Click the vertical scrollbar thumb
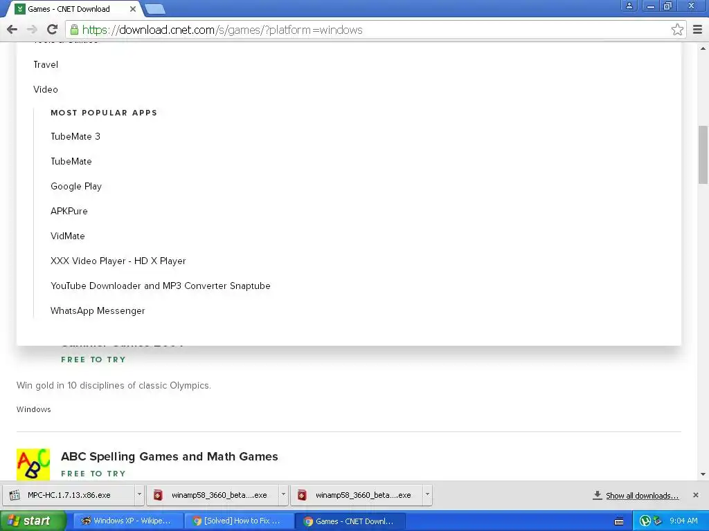This screenshot has width=709, height=531. click(x=703, y=155)
